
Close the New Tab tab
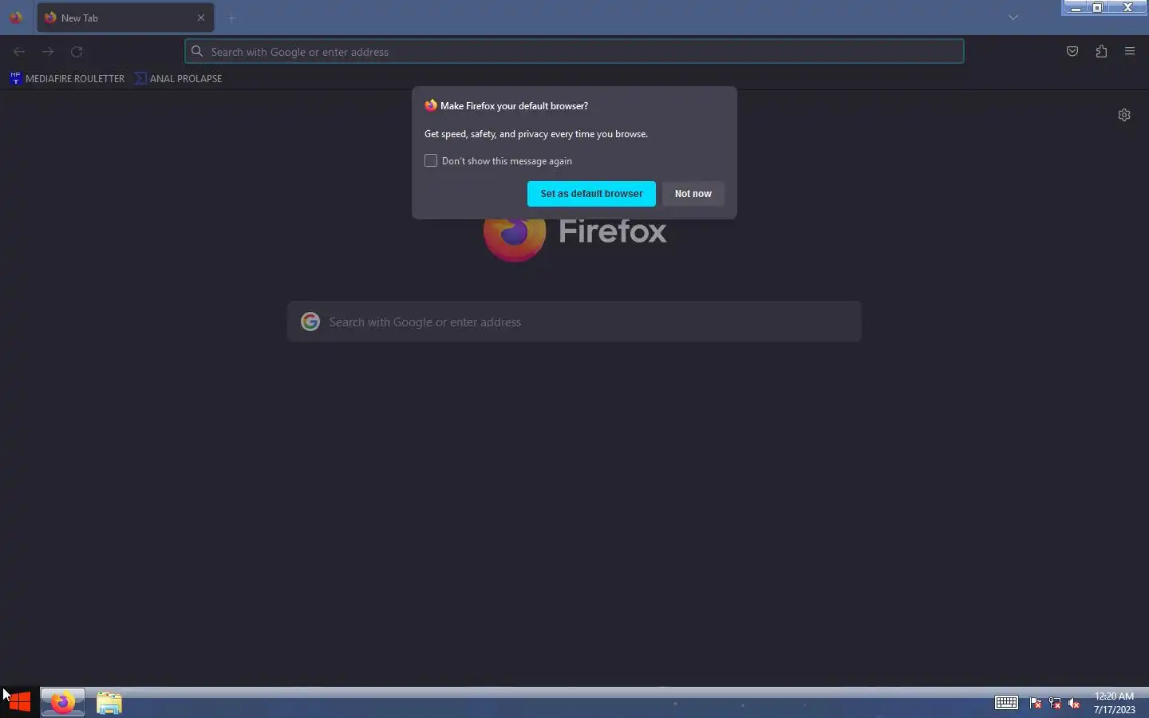[x=201, y=18]
